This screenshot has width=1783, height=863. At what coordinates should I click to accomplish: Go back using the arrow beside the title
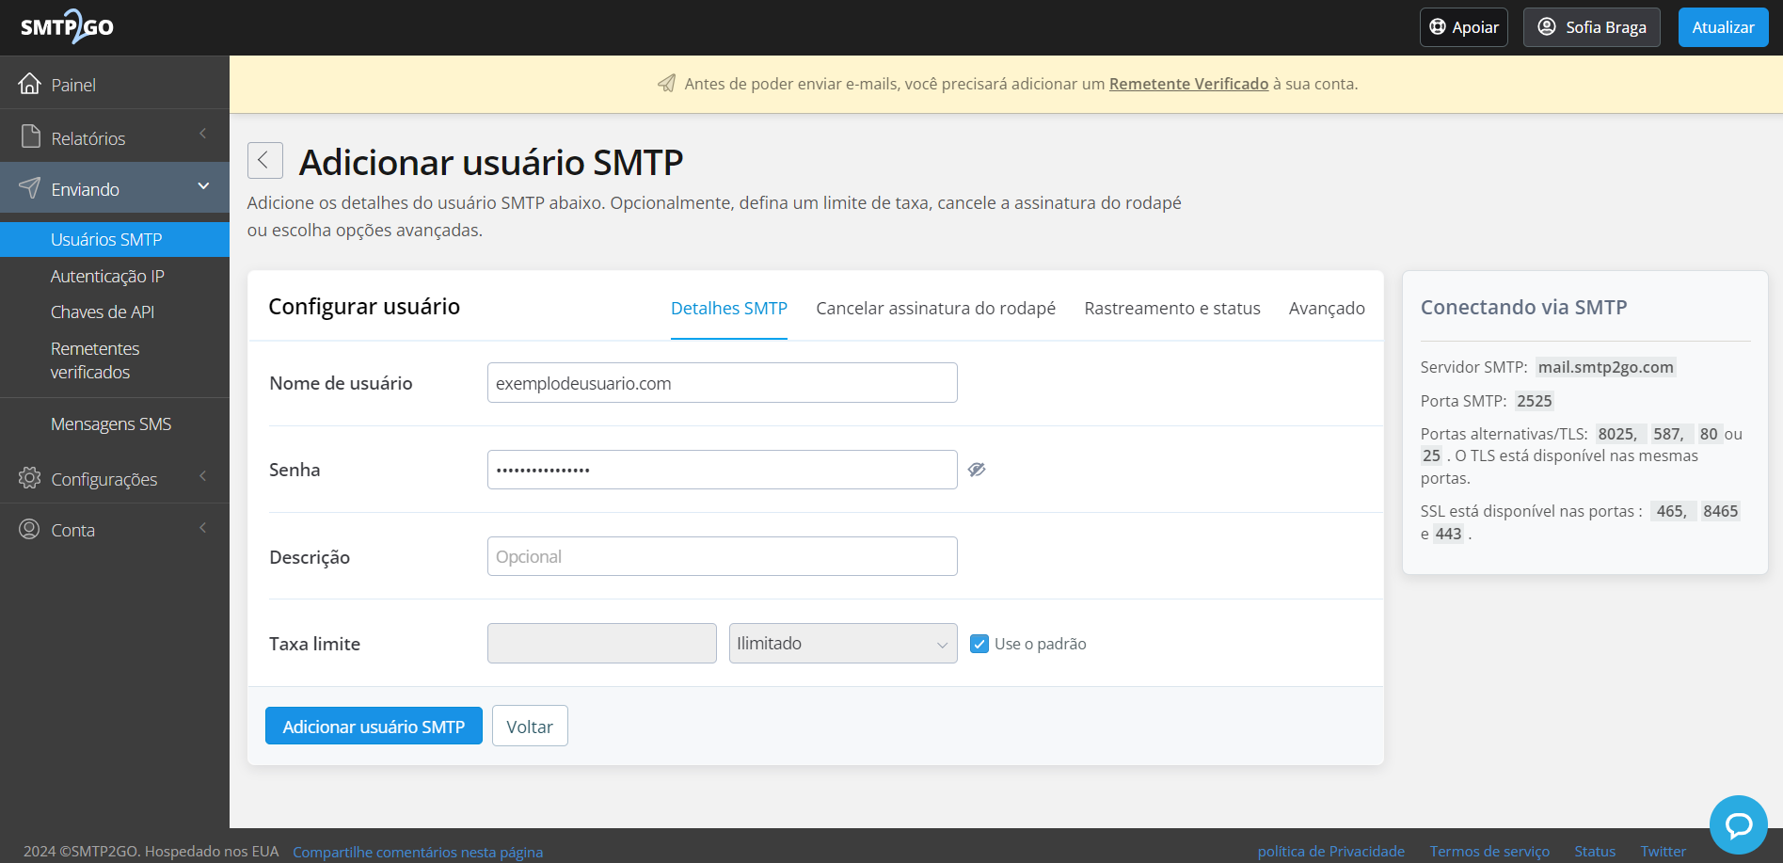pos(265,161)
